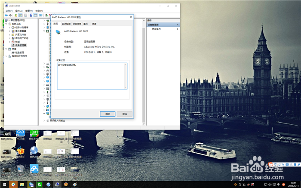Expand the 性能 tree node
The image size is (301, 188).
point(9,42)
